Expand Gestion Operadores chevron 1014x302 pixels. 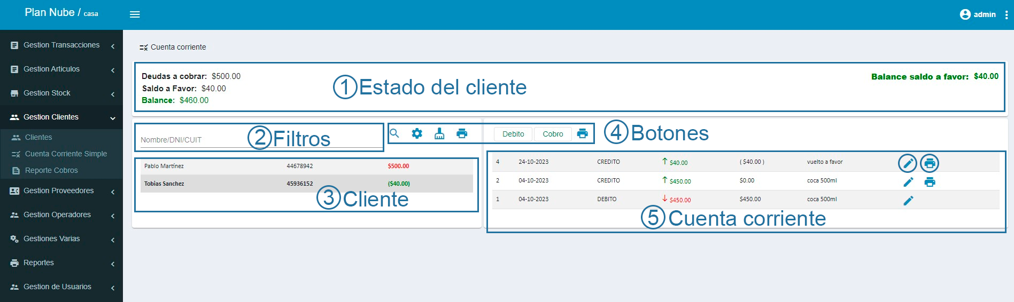tap(113, 216)
